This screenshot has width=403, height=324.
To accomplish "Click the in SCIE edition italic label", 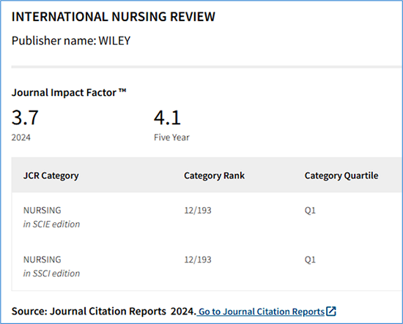I will click(x=51, y=225).
